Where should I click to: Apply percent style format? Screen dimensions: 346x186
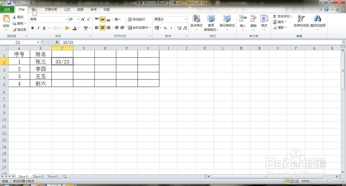[165, 28]
